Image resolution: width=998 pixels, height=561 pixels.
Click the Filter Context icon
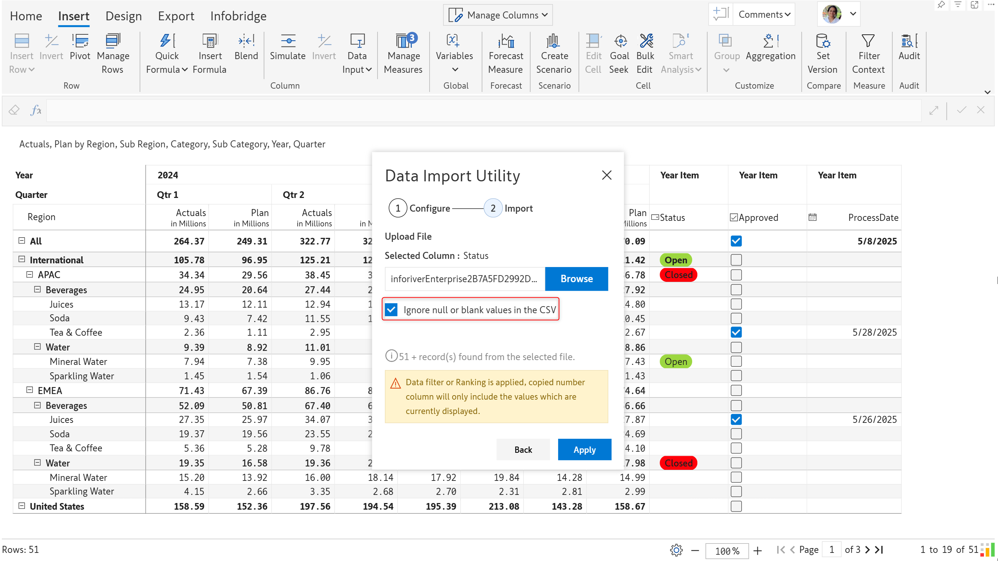868,41
